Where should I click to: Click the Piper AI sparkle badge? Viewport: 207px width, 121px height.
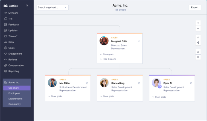point(160,86)
